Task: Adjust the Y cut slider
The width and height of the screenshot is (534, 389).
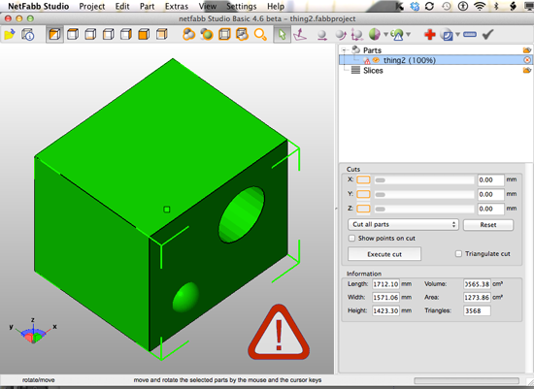Action: pyautogui.click(x=424, y=194)
